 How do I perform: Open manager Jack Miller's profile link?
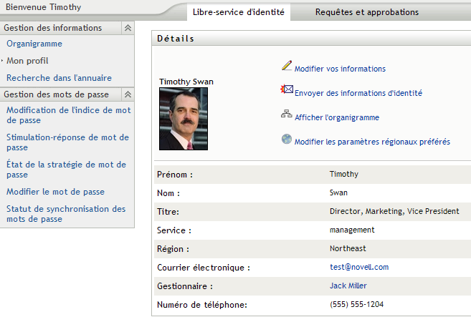click(348, 286)
